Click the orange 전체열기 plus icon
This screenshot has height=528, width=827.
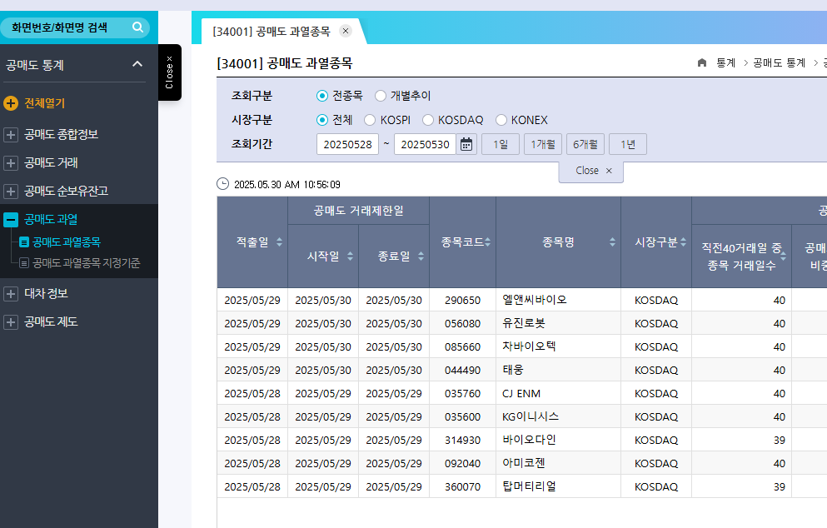(x=11, y=103)
